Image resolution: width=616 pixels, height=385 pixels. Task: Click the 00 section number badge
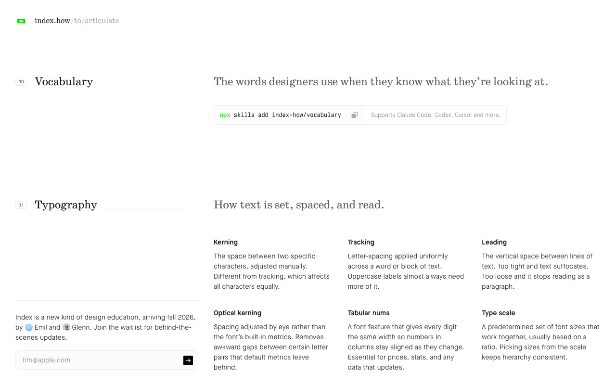tap(21, 82)
